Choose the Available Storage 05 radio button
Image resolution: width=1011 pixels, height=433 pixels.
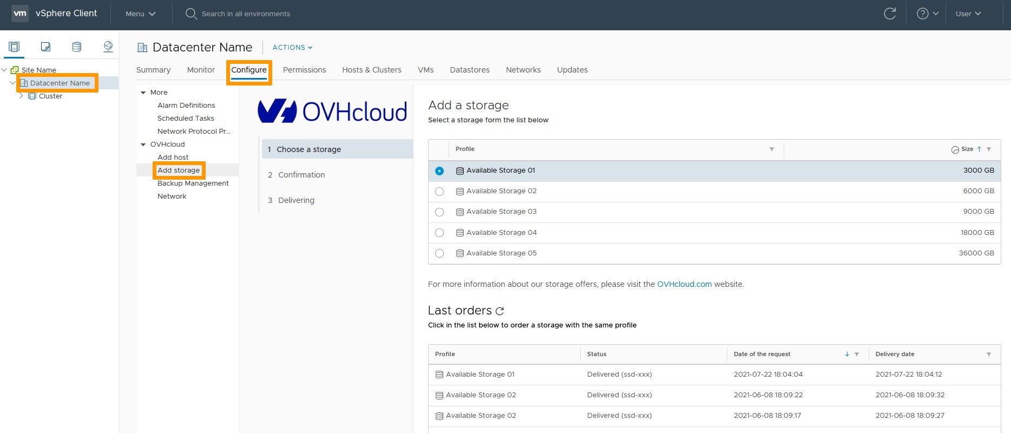click(439, 253)
